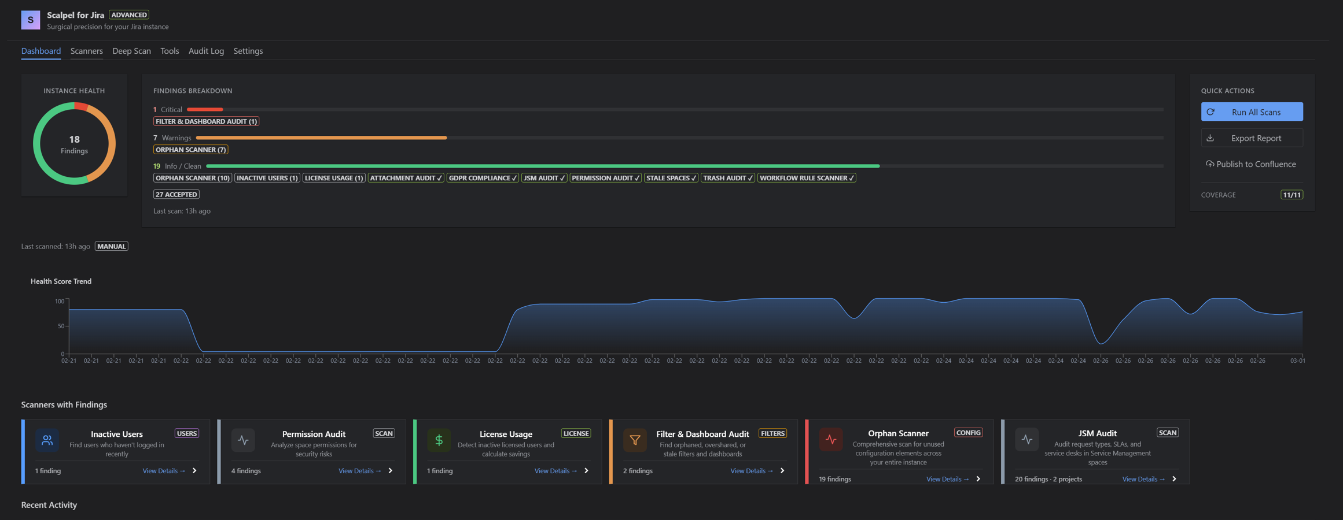Click the License Usage (1) tag
Image resolution: width=1343 pixels, height=520 pixels.
tap(334, 178)
